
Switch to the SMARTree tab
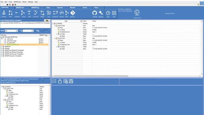20,8
